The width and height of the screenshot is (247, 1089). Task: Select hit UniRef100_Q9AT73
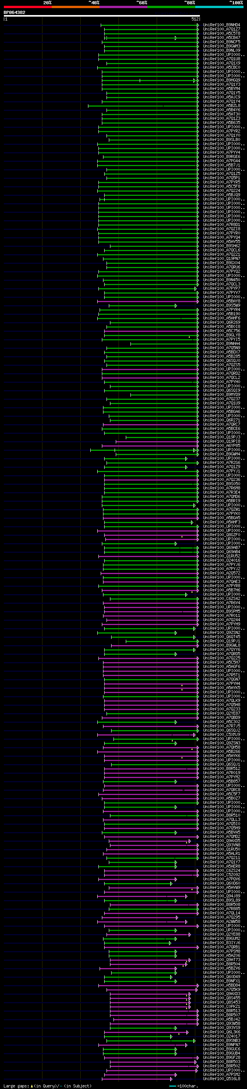coord(222,960)
